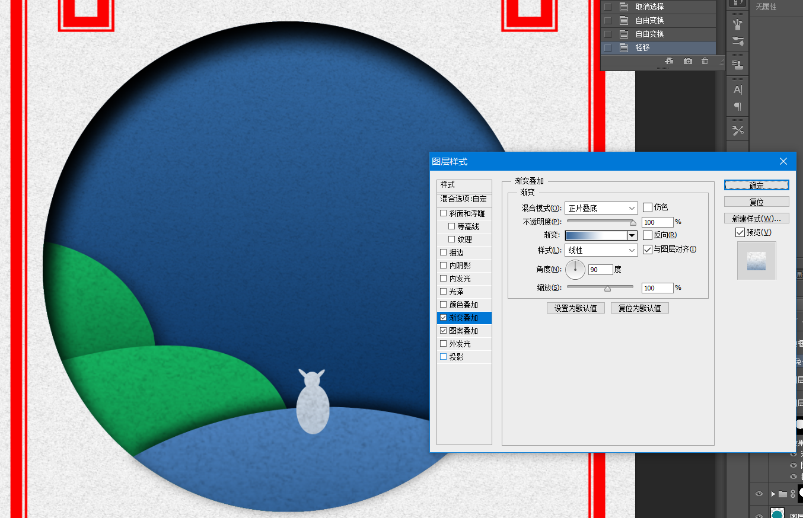This screenshot has height=518, width=803.
Task: Uncheck the 渐变叠加 style checkbox
Action: pos(444,318)
